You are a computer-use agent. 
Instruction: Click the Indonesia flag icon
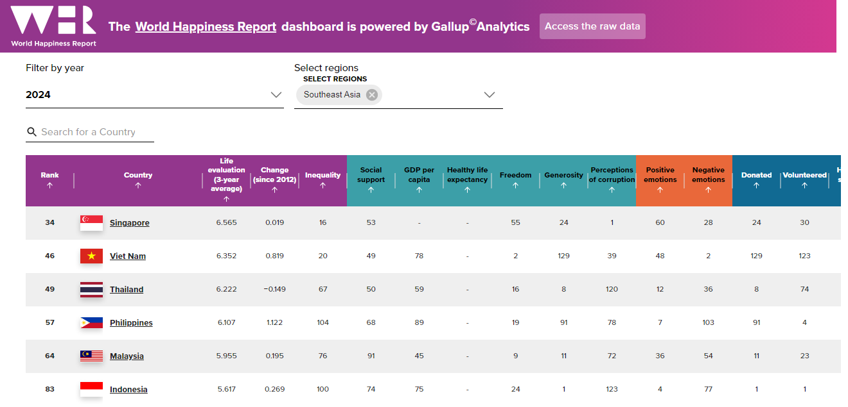91,389
